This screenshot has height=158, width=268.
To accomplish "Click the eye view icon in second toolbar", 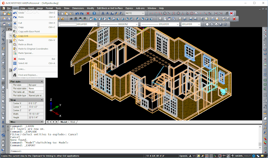I will [x=71, y=19].
